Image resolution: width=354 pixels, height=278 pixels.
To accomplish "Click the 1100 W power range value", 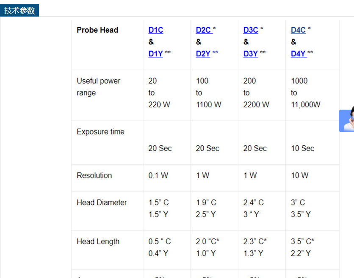I will (208, 105).
